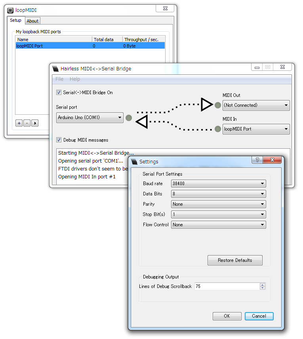Click the loopMIDI title bar icon

click(11, 10)
